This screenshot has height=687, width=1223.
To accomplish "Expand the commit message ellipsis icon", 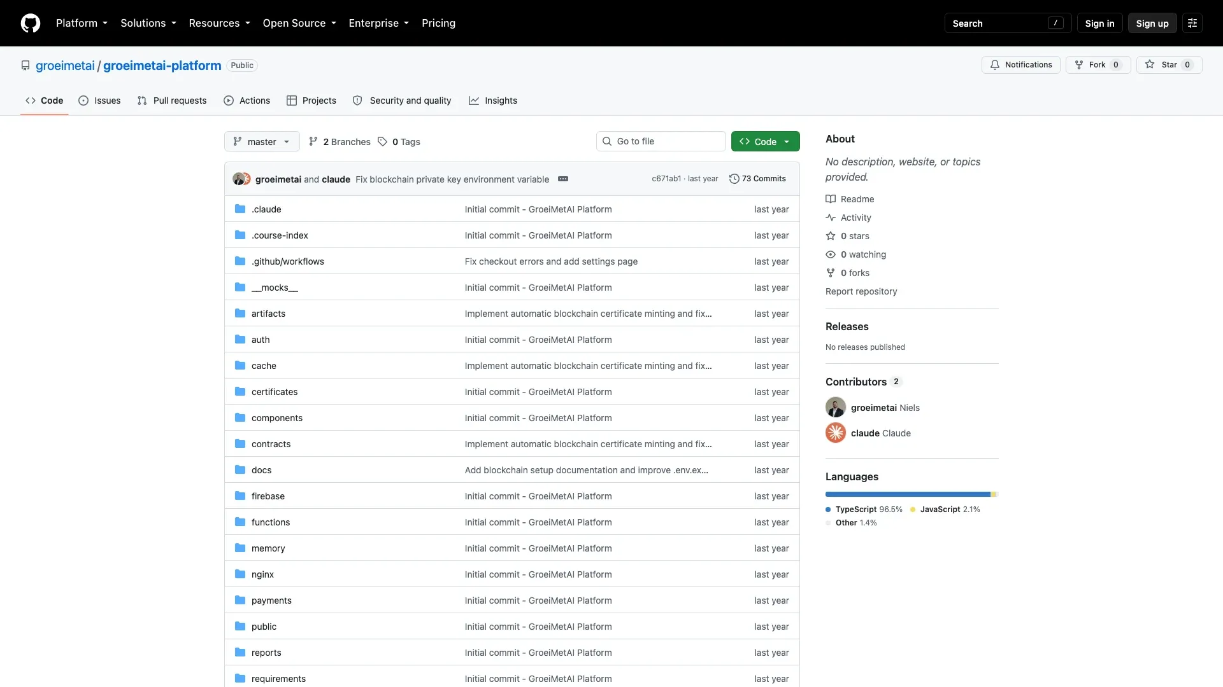I will point(563,179).
